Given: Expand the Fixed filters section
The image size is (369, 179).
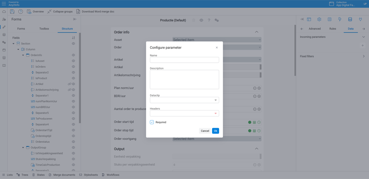Looking at the screenshot, I should coord(363,56).
